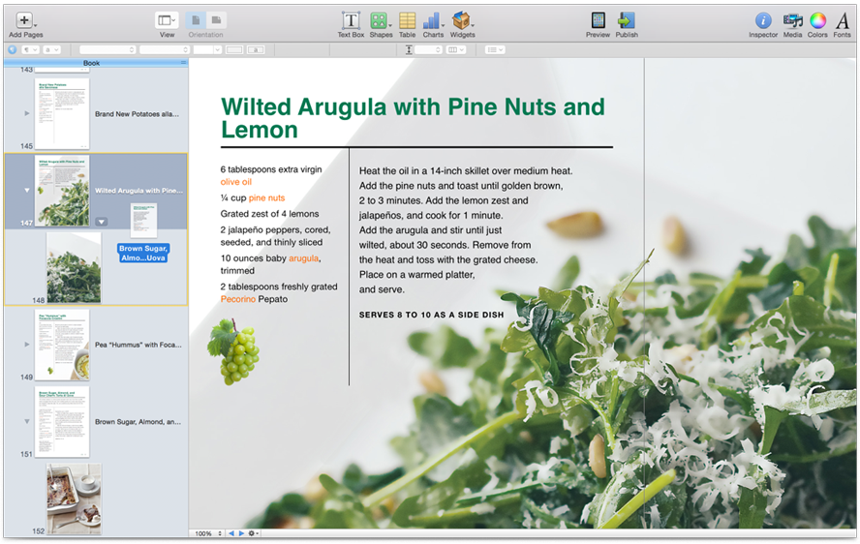Click the Publish icon
Screen dimensions: 860x544
(627, 21)
